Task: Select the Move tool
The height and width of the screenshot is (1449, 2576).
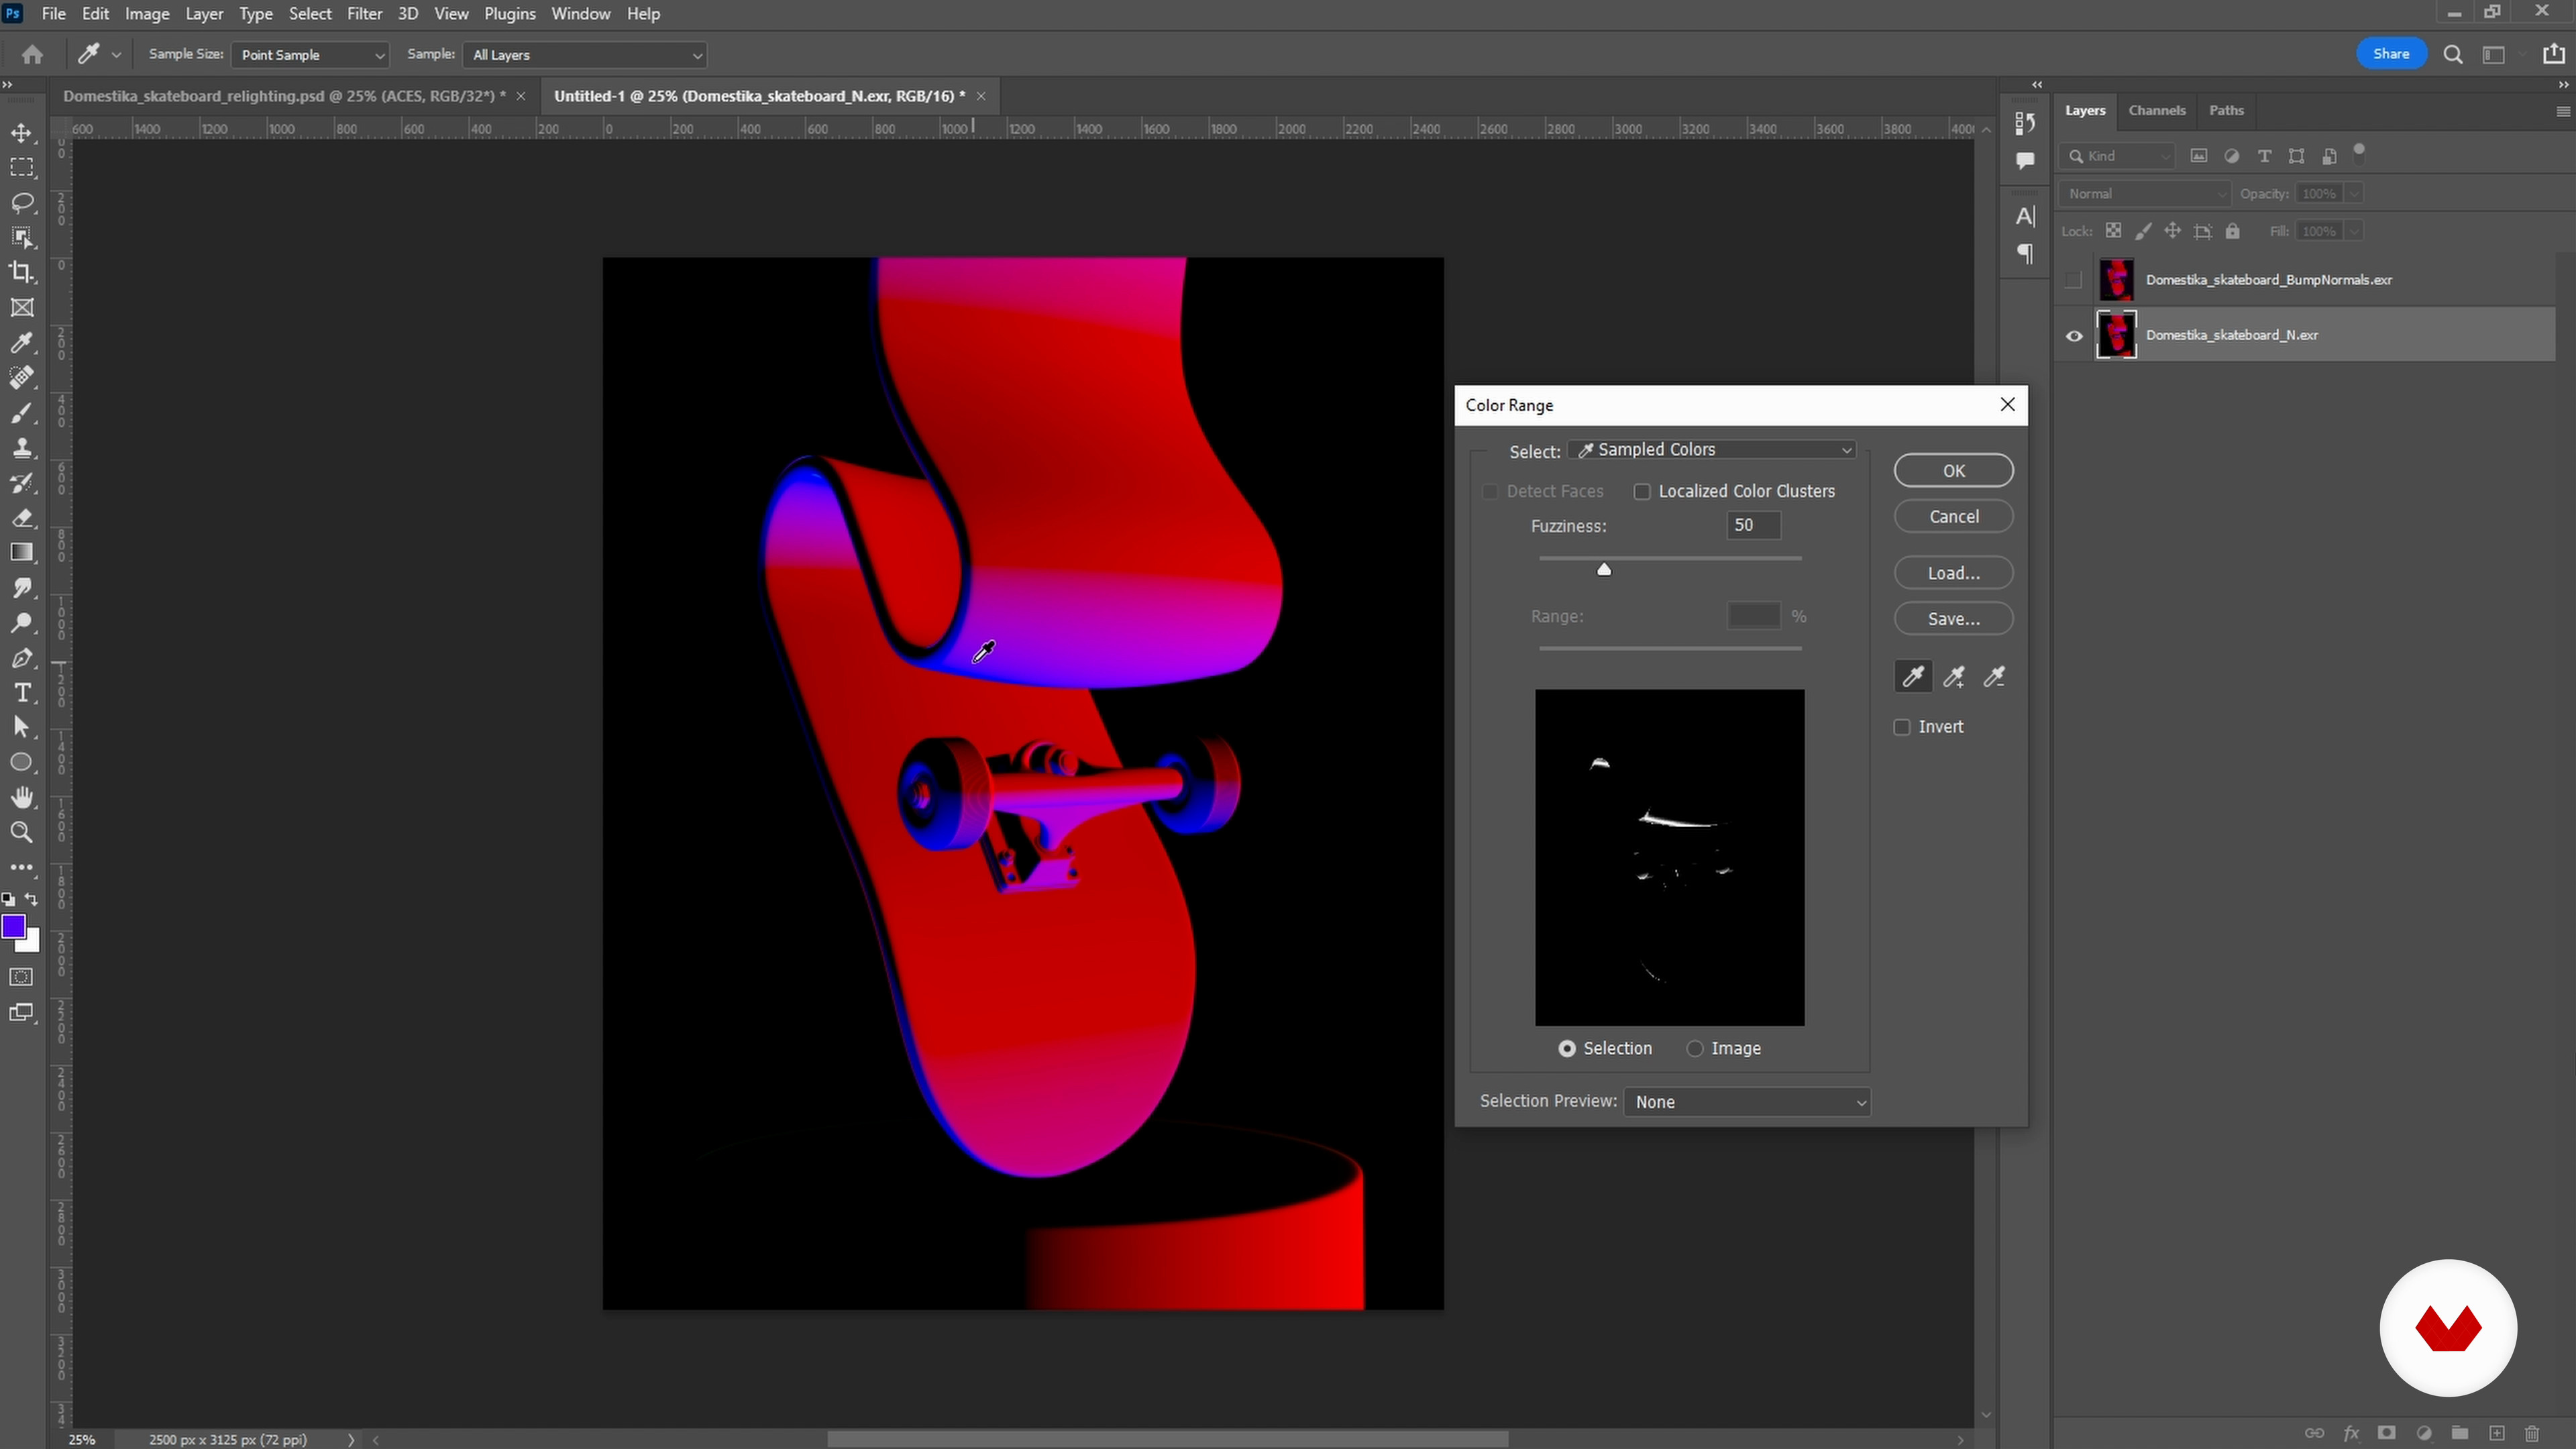Action: (22, 133)
